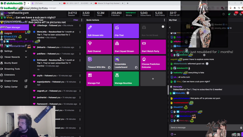Click the 5,233 Sub Points stat
The height and width of the screenshot is (137, 243).
(x=160, y=14)
